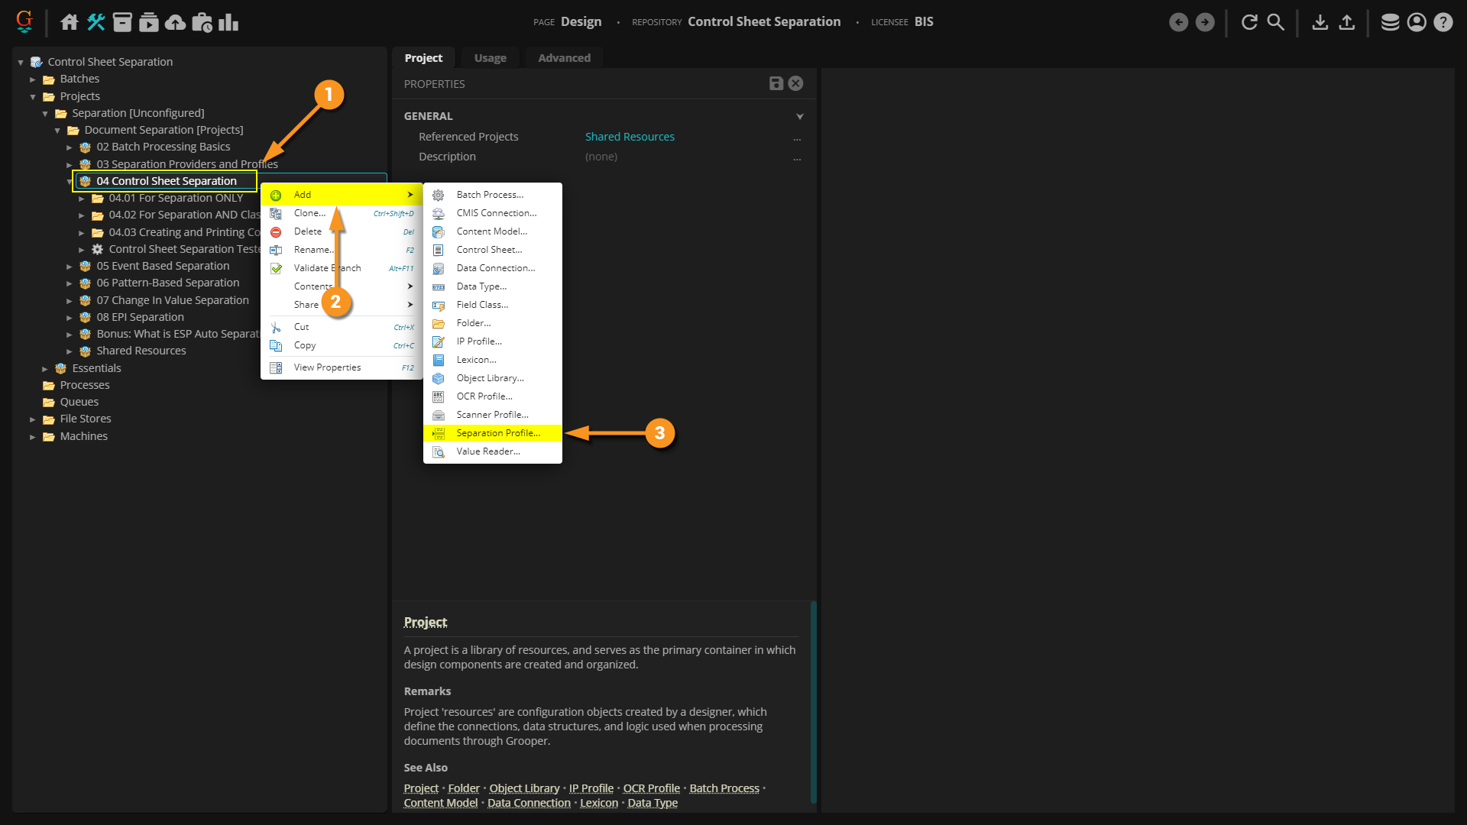Open the Batches archive box icon

(x=122, y=22)
